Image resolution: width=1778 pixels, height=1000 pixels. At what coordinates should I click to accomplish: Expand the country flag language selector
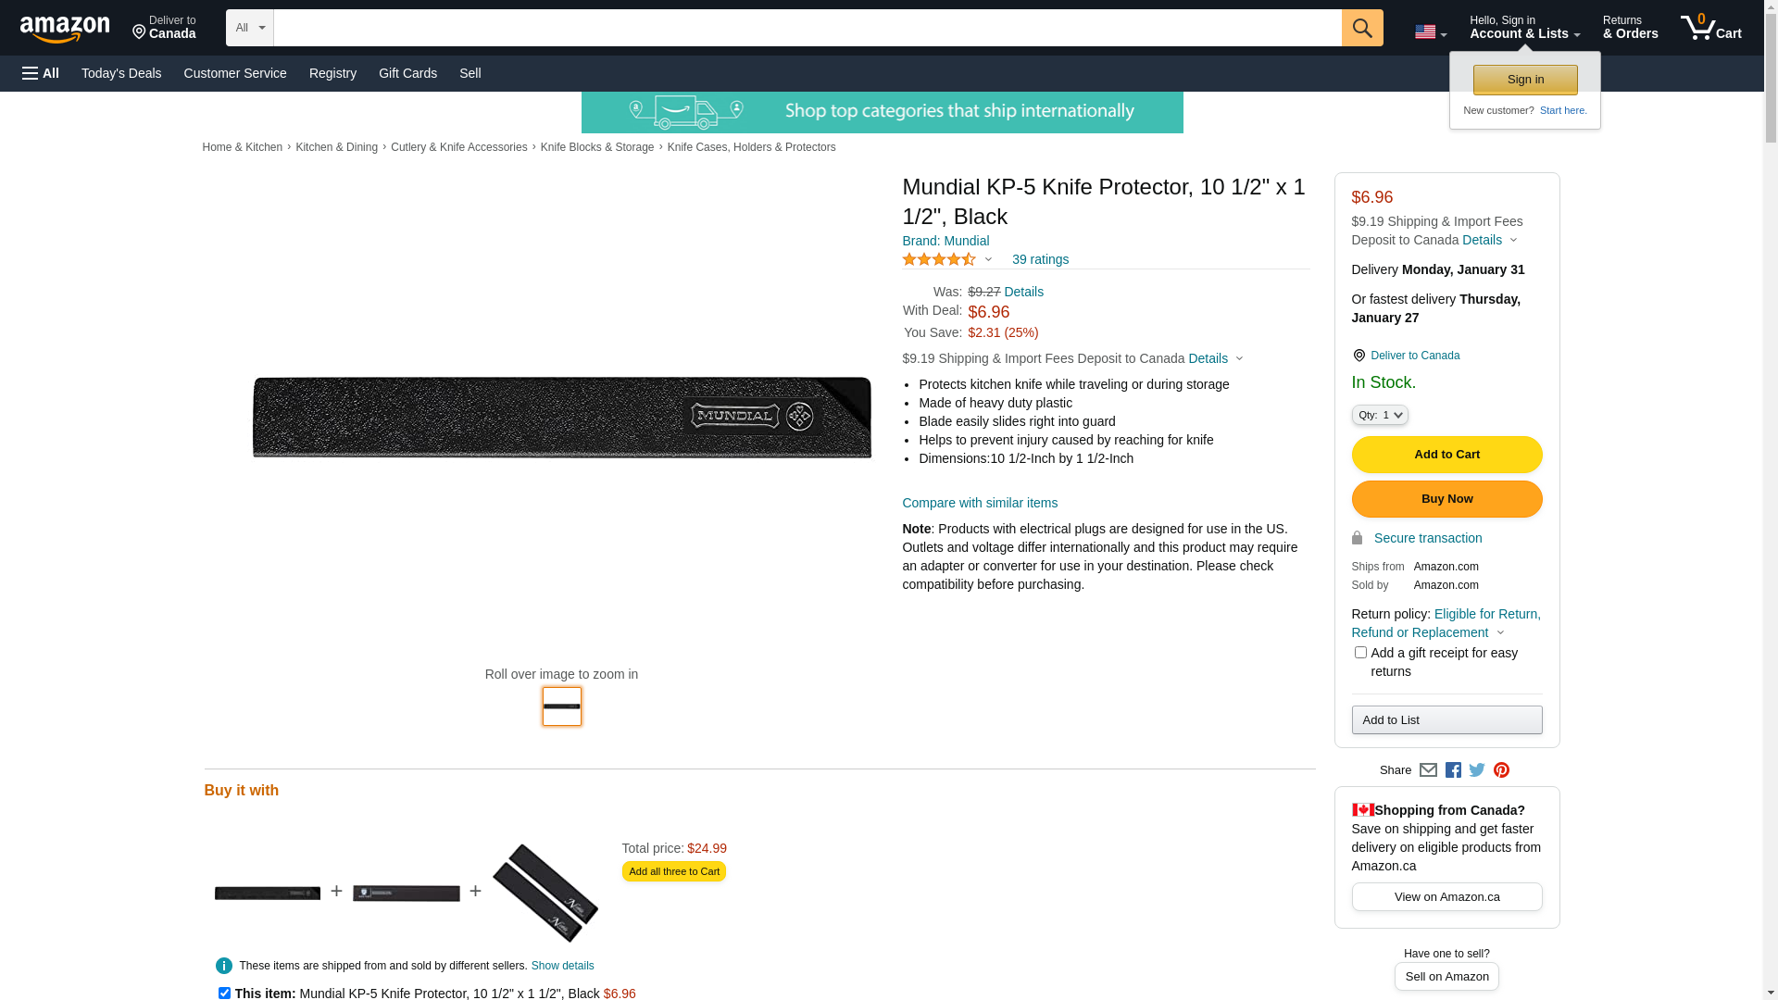(x=1431, y=32)
